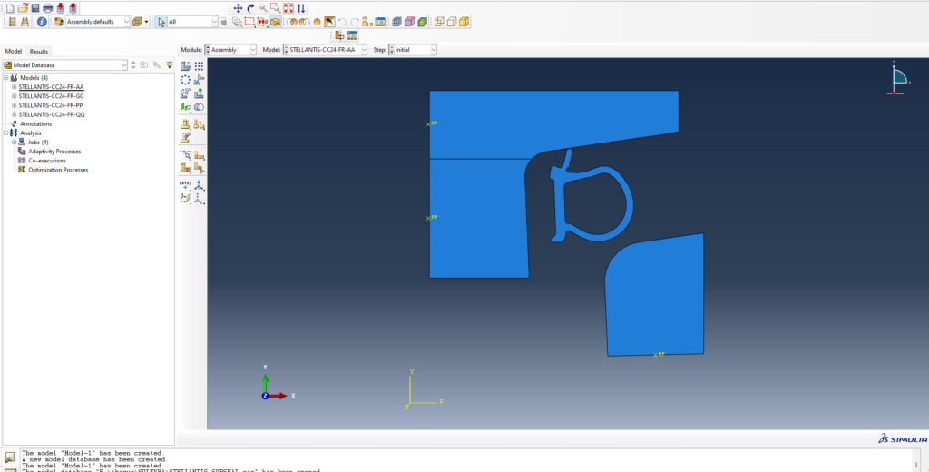Select the Pan View tool
Image resolution: width=929 pixels, height=472 pixels.
pyautogui.click(x=239, y=7)
